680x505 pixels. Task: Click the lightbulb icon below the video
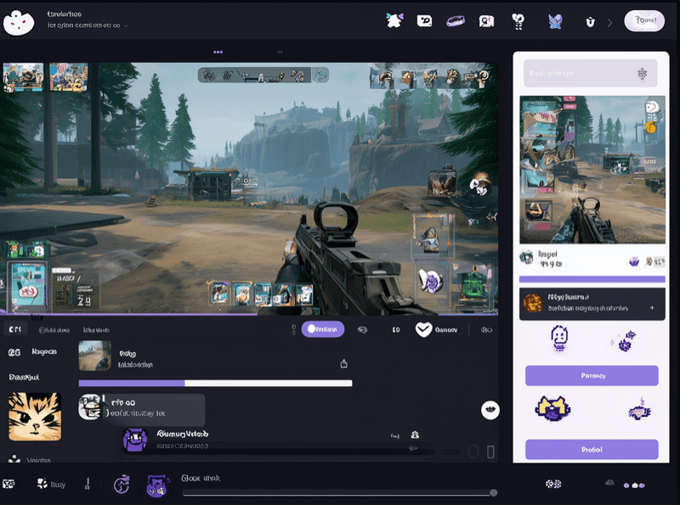point(293,329)
